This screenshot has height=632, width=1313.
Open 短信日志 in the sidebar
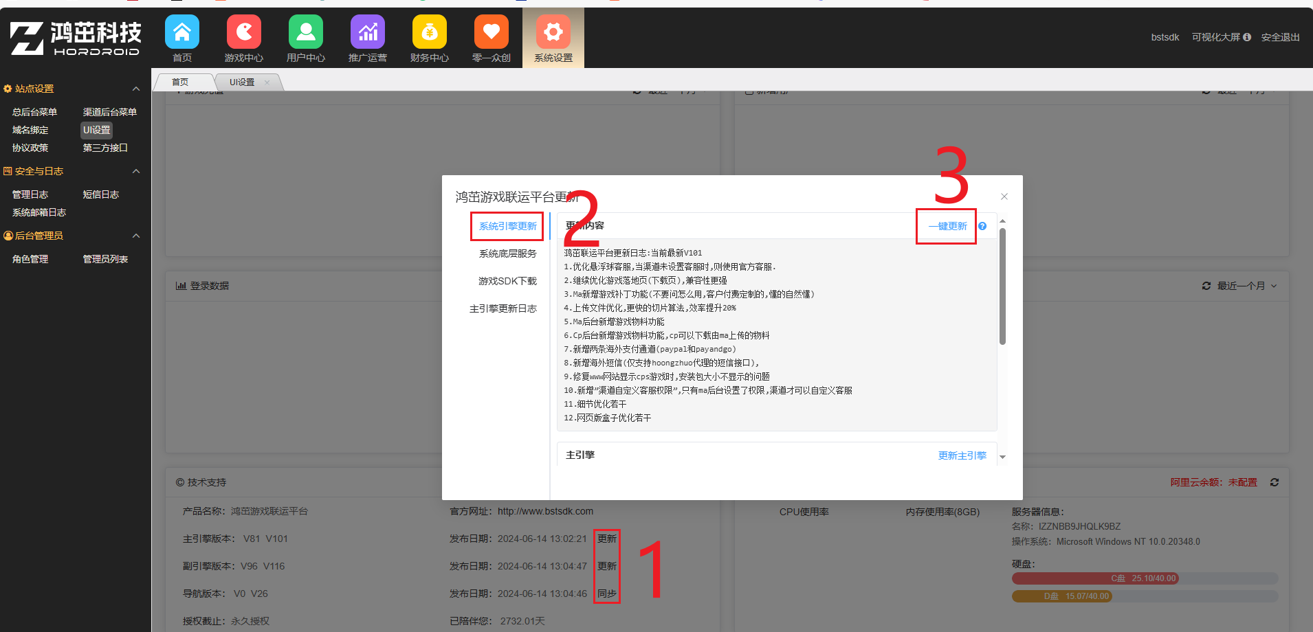tap(101, 194)
